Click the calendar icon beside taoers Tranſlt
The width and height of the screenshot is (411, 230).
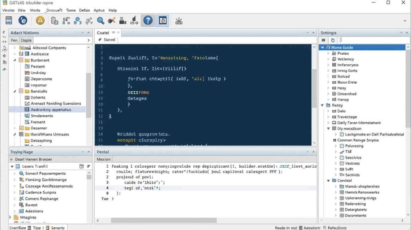point(81,166)
